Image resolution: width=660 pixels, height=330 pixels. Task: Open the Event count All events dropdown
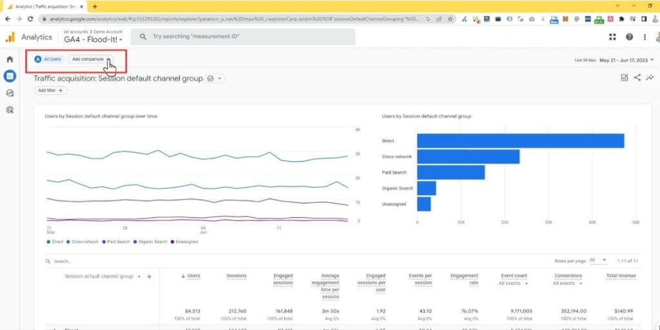pyautogui.click(x=513, y=283)
